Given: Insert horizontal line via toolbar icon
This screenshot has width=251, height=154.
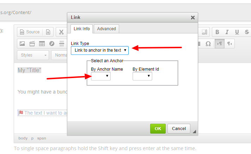Looking at the screenshot, I should [62, 44].
